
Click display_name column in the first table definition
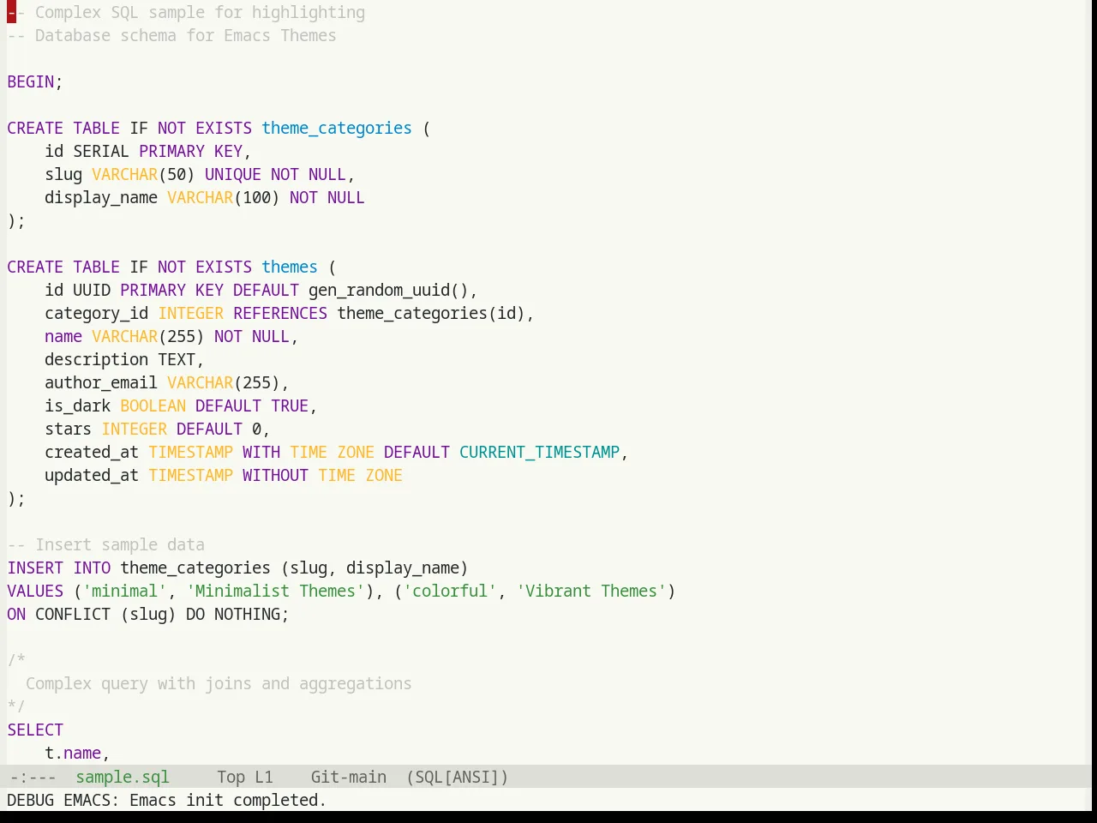(101, 197)
